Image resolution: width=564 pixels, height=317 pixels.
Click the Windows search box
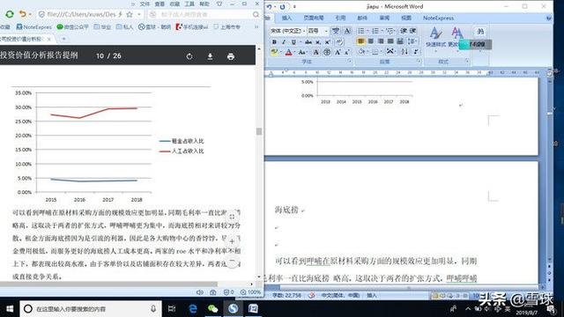pyautogui.click(x=90, y=309)
